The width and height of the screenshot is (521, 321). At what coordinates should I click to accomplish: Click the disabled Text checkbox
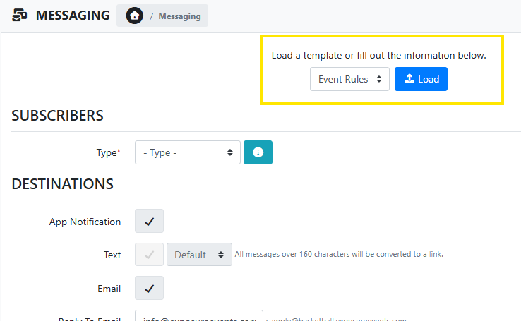coord(149,255)
